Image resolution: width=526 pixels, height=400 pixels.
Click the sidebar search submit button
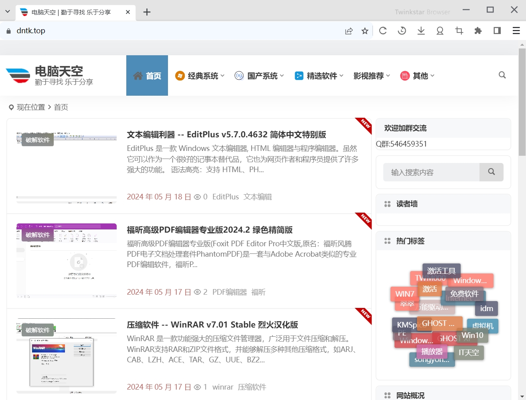point(492,172)
